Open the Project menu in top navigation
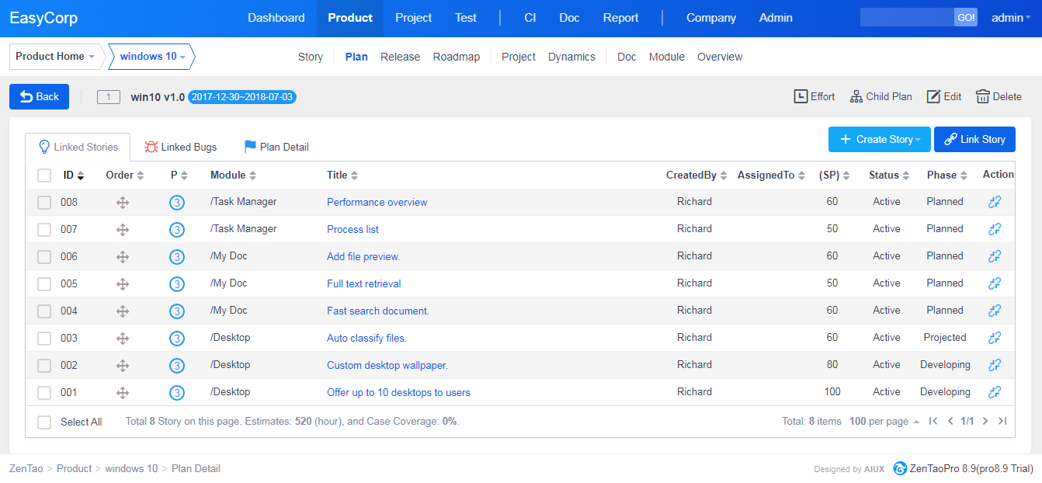 [413, 18]
